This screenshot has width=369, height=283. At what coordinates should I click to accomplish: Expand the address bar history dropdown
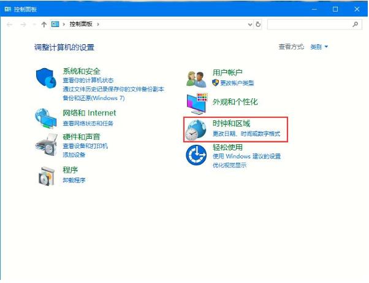pos(250,25)
